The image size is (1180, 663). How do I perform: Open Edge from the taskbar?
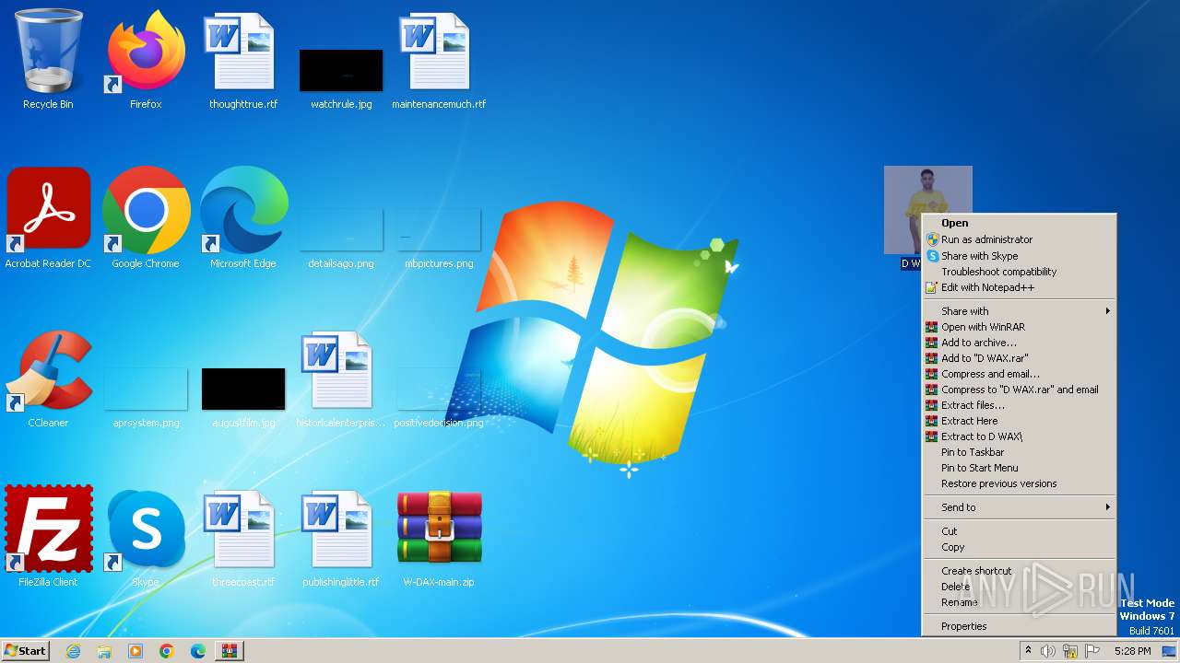[x=198, y=651]
